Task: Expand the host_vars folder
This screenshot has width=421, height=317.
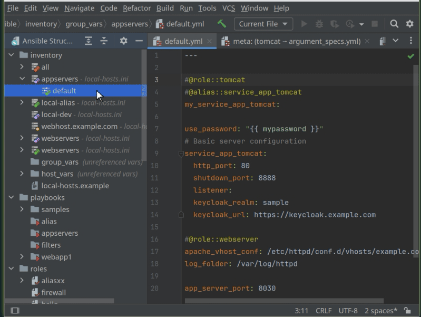Action: [22, 174]
